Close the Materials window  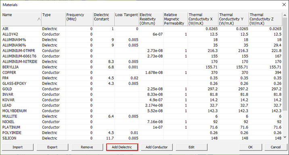coord(284,5)
